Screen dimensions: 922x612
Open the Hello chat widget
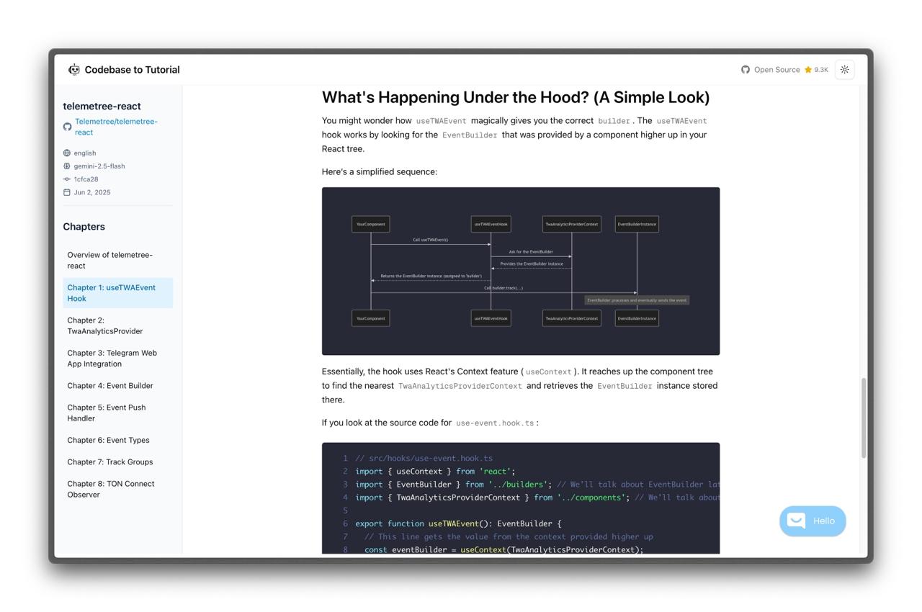[813, 521]
